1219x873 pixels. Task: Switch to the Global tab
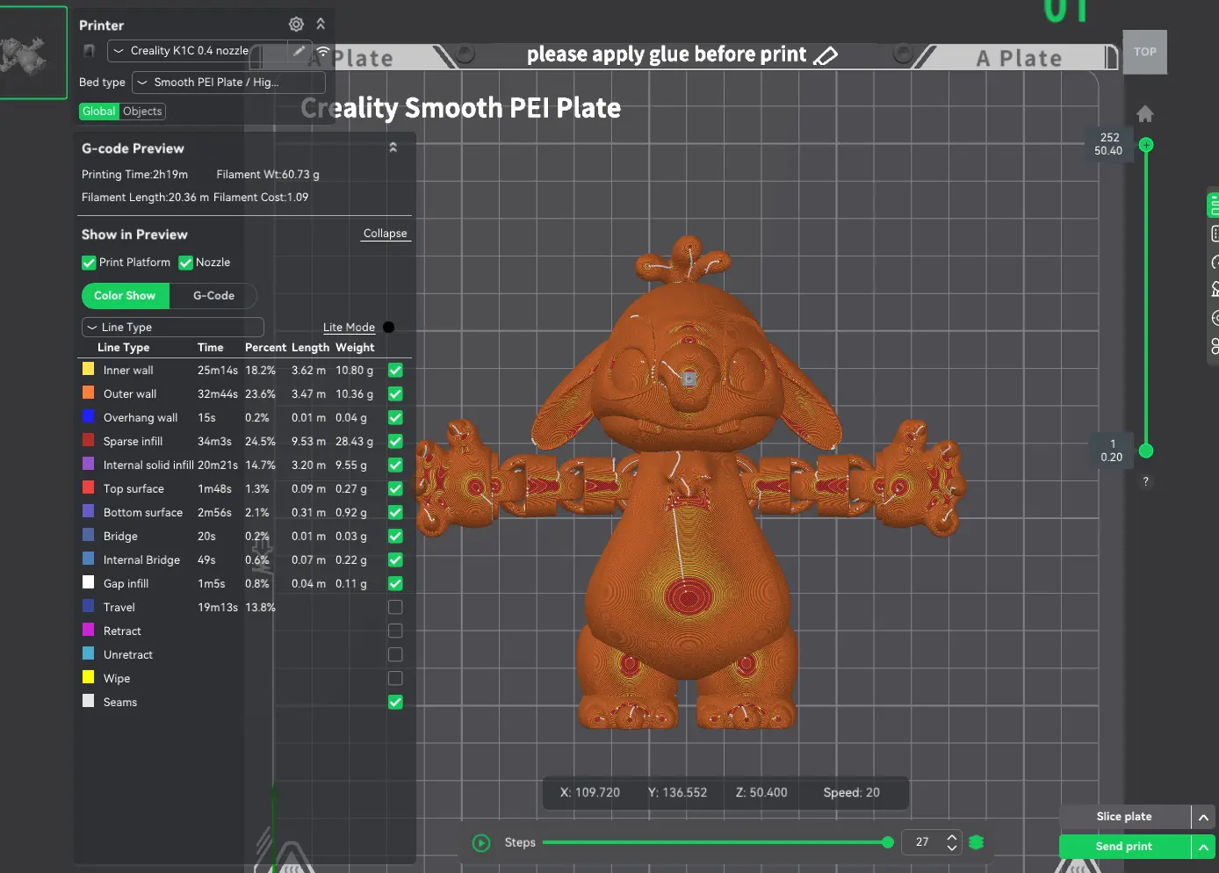coord(98,112)
